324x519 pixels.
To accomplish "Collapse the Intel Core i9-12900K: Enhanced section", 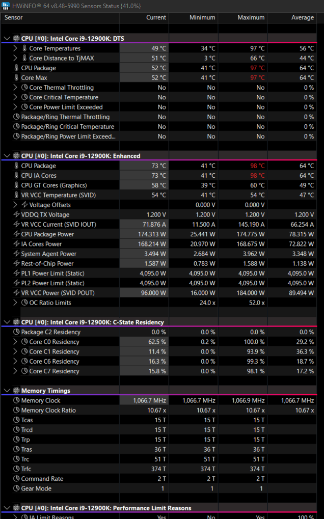I will pyautogui.click(x=7, y=156).
